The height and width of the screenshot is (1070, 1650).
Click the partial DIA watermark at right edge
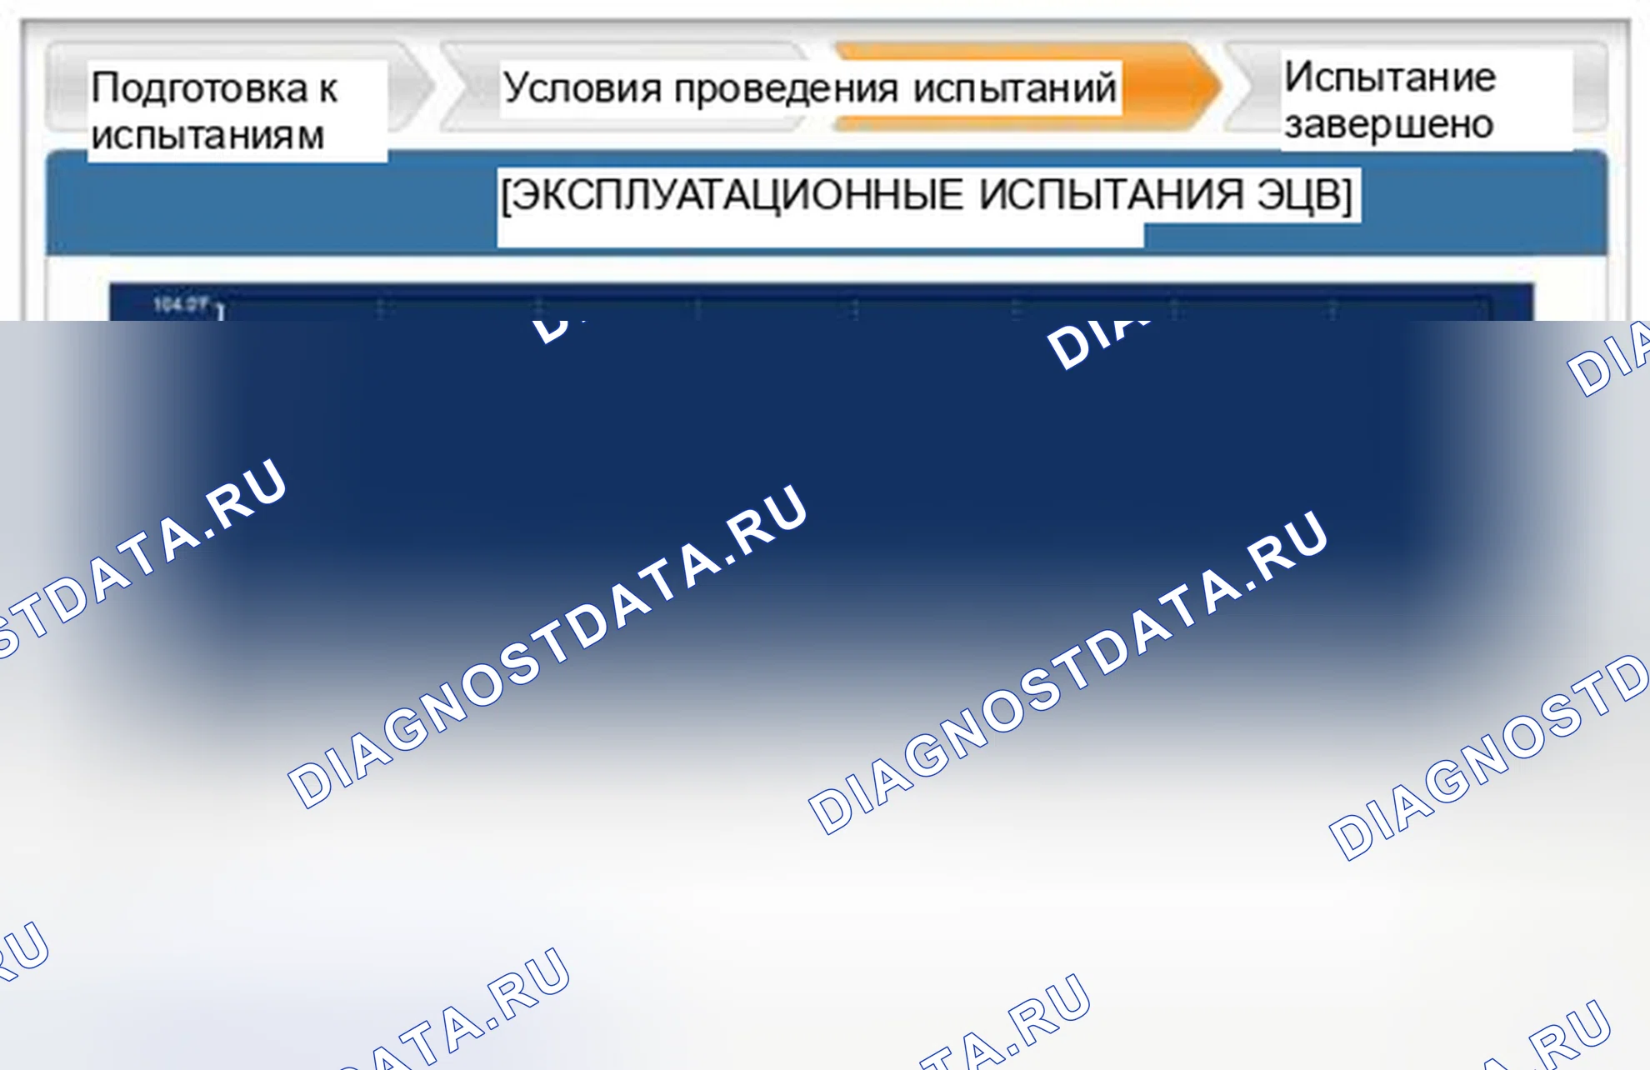pos(1610,360)
